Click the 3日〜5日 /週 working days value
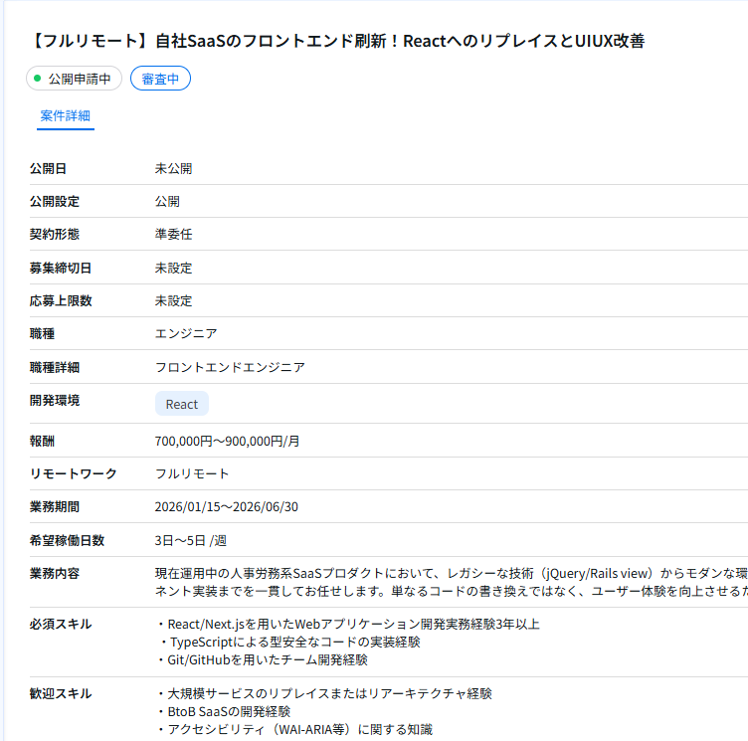 [x=190, y=540]
